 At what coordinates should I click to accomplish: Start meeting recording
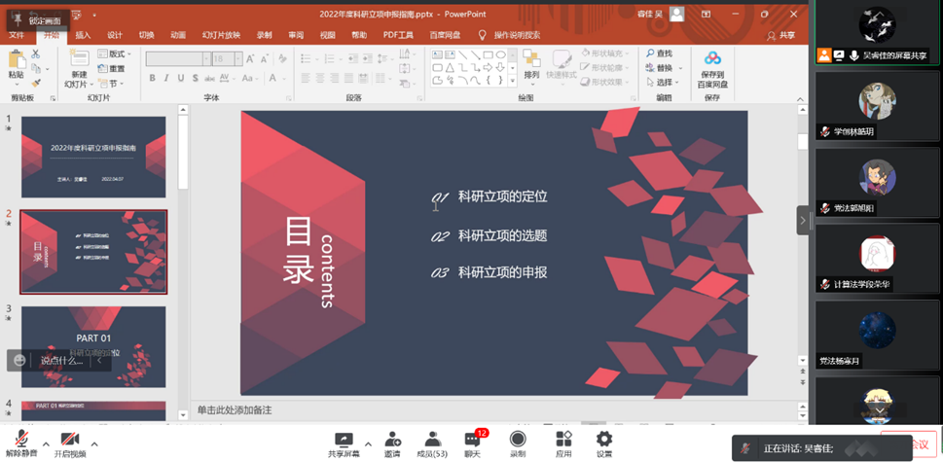[518, 444]
